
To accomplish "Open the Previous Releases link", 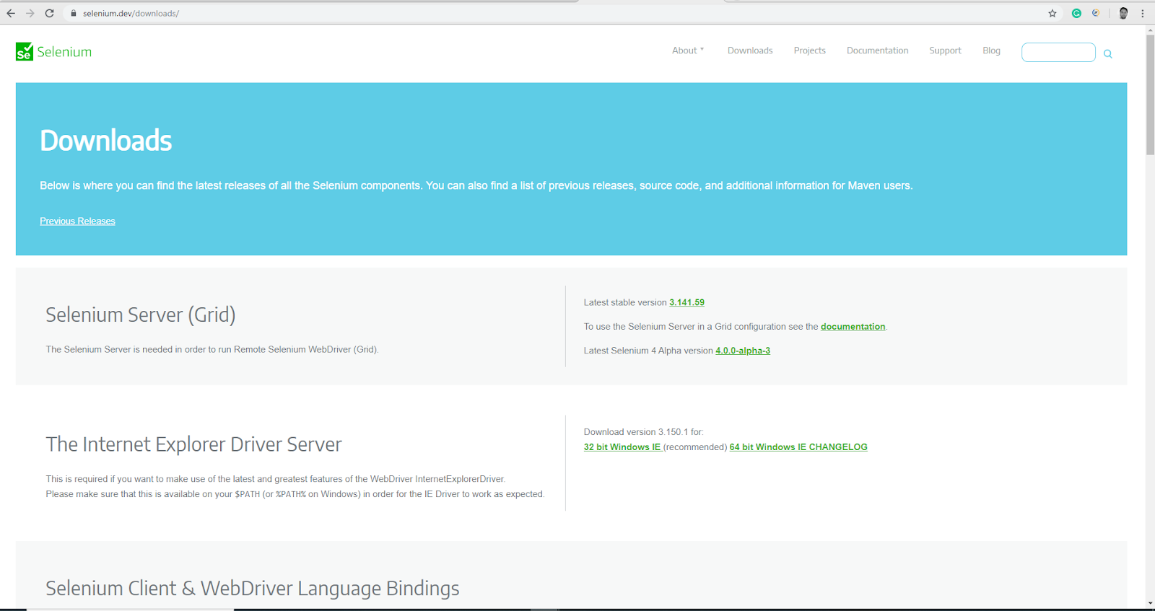I will point(77,221).
